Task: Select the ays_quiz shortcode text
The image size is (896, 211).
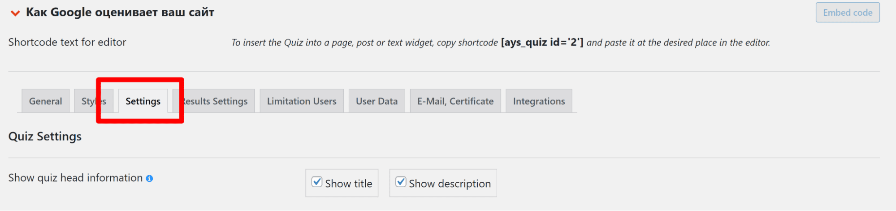Action: pyautogui.click(x=542, y=43)
